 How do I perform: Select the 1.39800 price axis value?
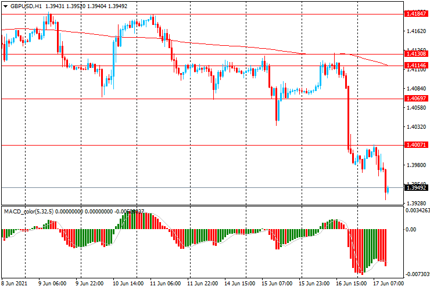click(416, 165)
